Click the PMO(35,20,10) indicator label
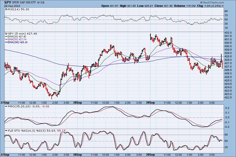 click(19, 106)
